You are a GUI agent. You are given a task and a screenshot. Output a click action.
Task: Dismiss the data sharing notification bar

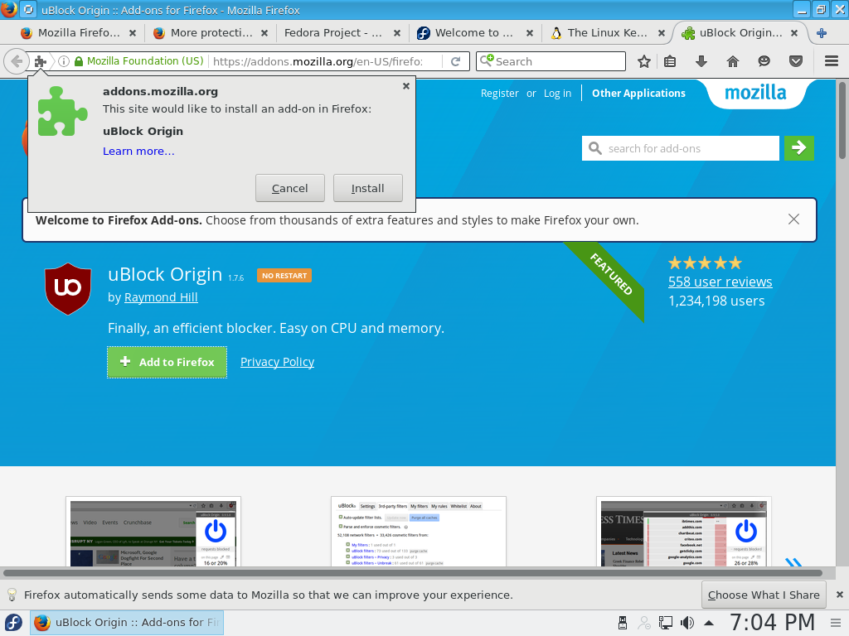point(840,595)
